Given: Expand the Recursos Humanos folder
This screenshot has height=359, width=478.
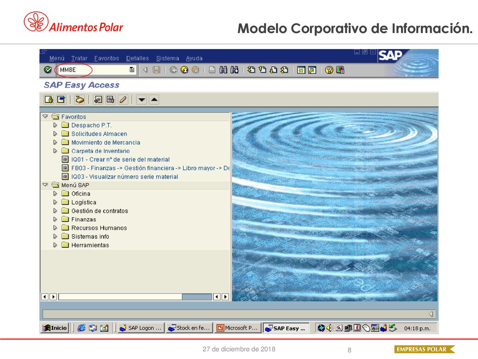Looking at the screenshot, I should pos(55,228).
